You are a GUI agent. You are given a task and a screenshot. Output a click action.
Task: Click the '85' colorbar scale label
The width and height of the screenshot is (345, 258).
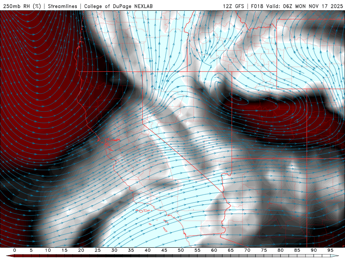click(297, 250)
